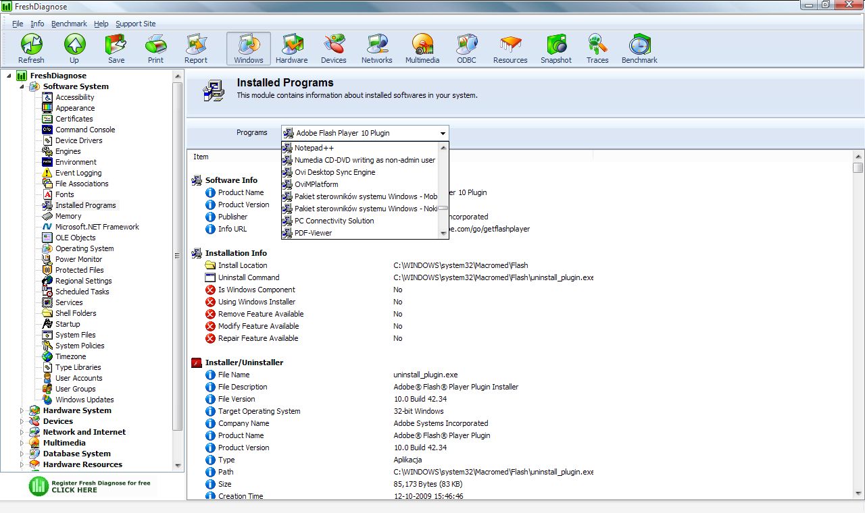Expand the Hardware Resources node
Screen dimensions: 865x513
point(22,464)
